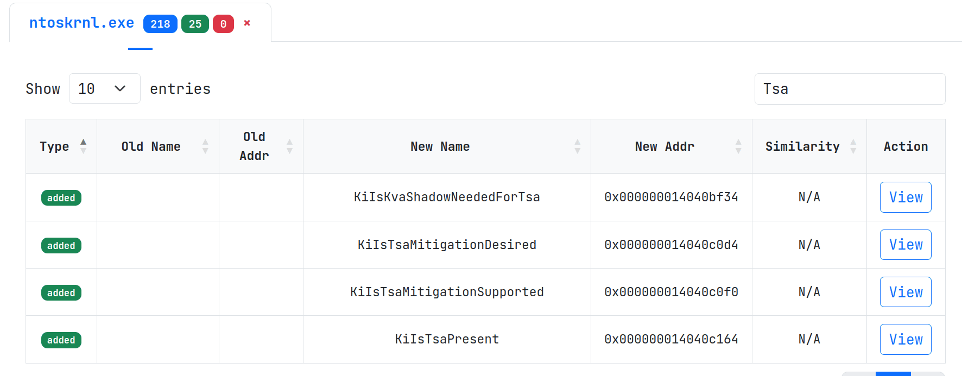The image size is (962, 376).
Task: Click the added badge for KiIsTsaPresent
Action: 61,340
